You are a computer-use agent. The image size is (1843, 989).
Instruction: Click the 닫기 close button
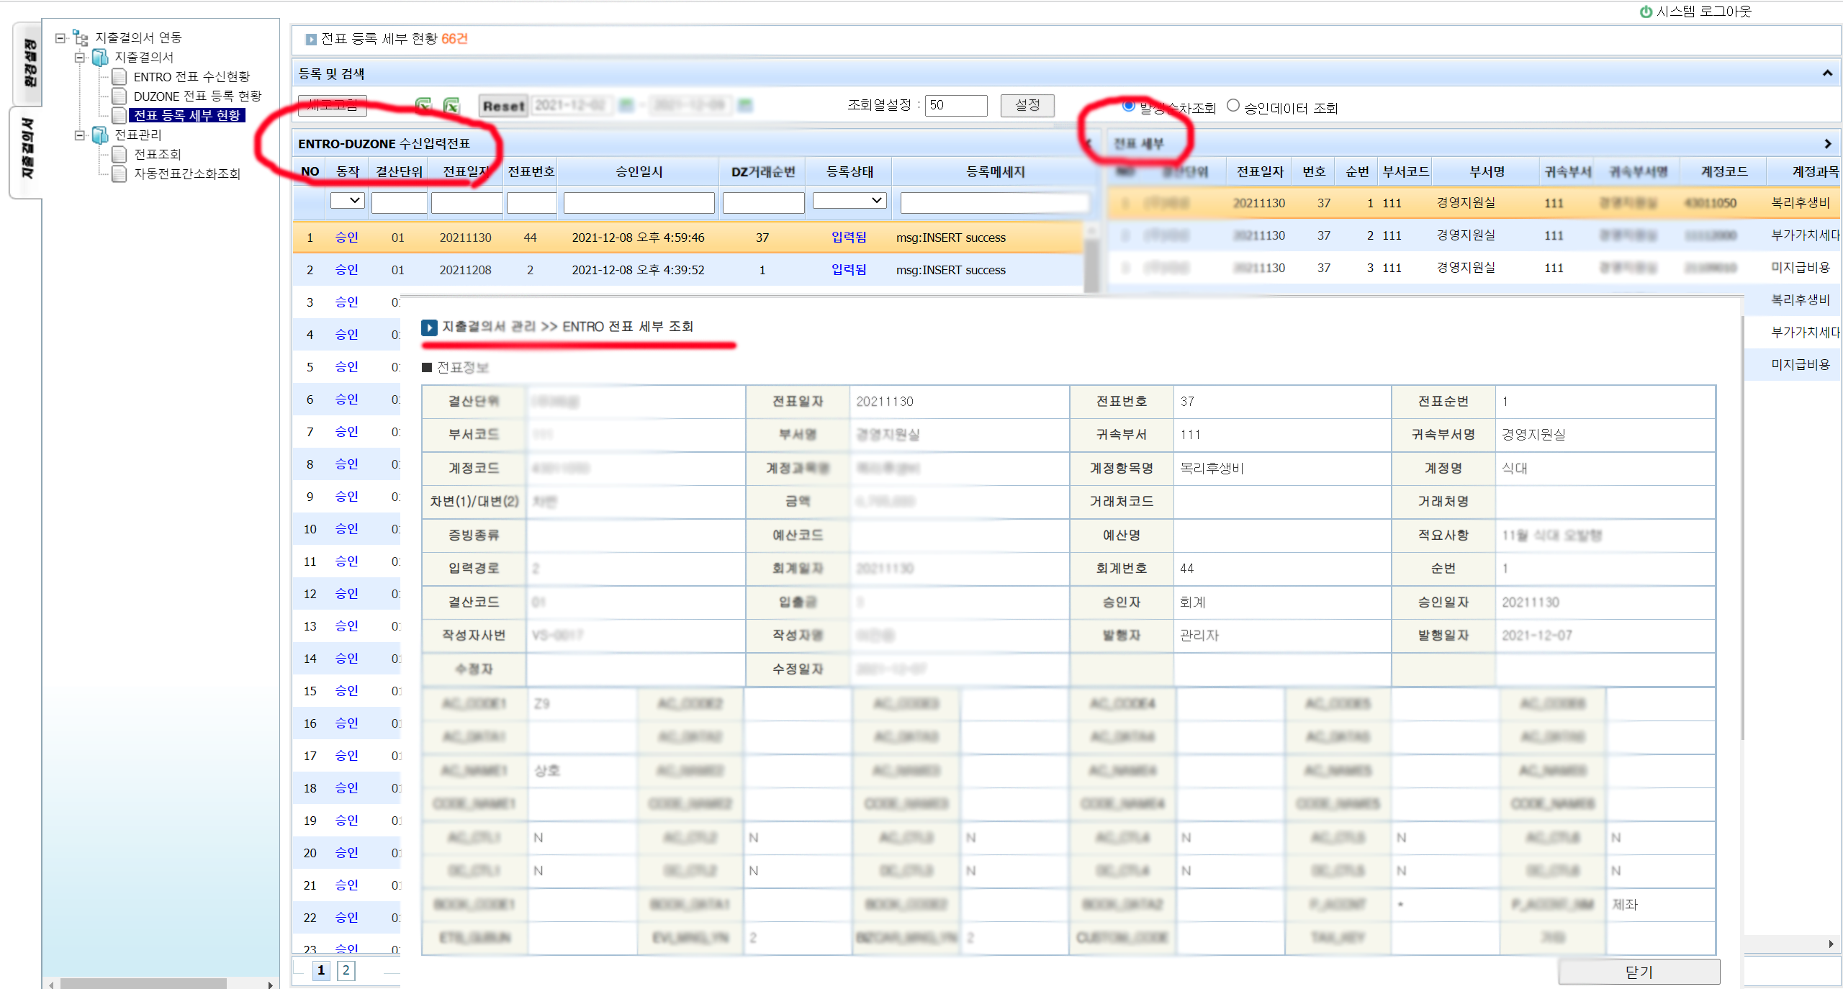(x=1639, y=972)
